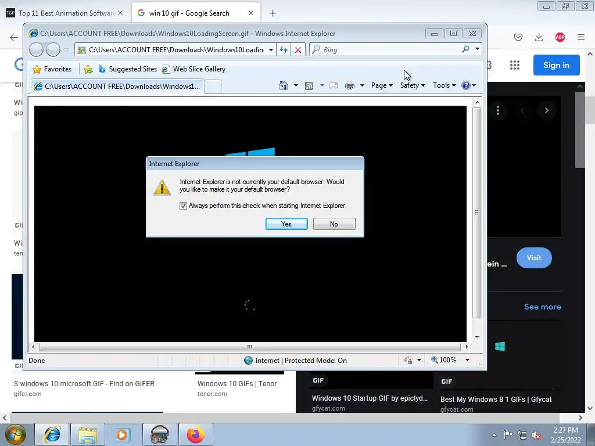Click the IE address bar
The width and height of the screenshot is (595, 446).
(174, 50)
